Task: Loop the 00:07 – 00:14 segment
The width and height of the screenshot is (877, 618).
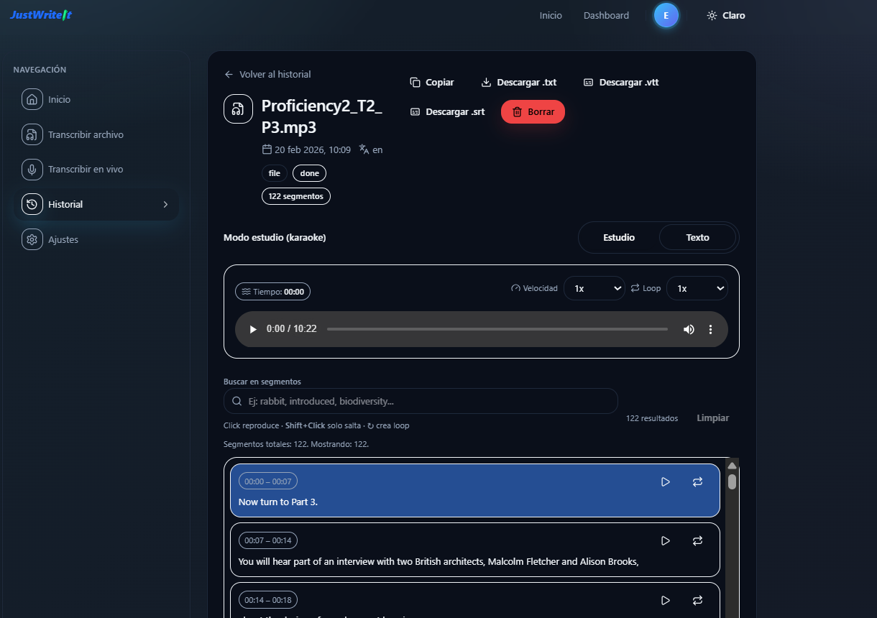Action: pos(697,540)
